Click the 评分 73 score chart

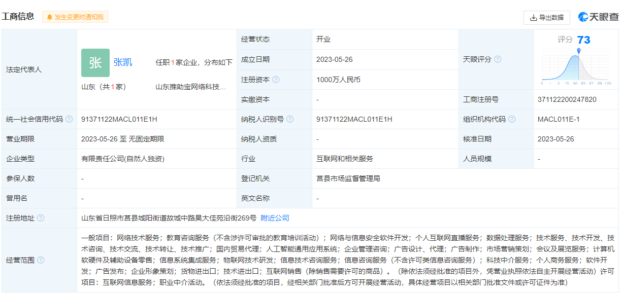pyautogui.click(x=576, y=60)
